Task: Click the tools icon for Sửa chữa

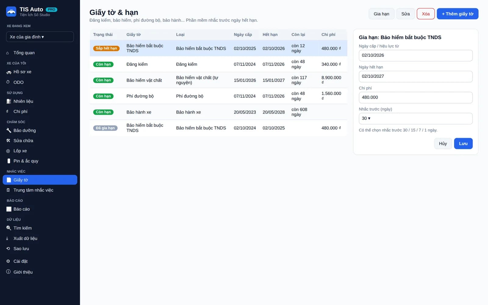Action: tap(8, 141)
